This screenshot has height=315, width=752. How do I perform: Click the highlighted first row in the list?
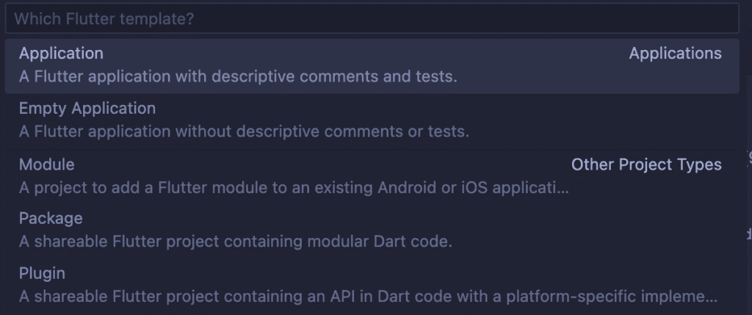[x=372, y=65]
